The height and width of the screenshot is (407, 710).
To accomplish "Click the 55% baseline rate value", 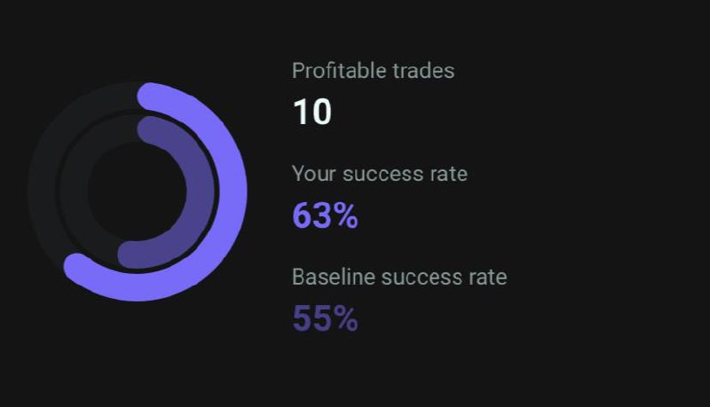I will coord(325,318).
